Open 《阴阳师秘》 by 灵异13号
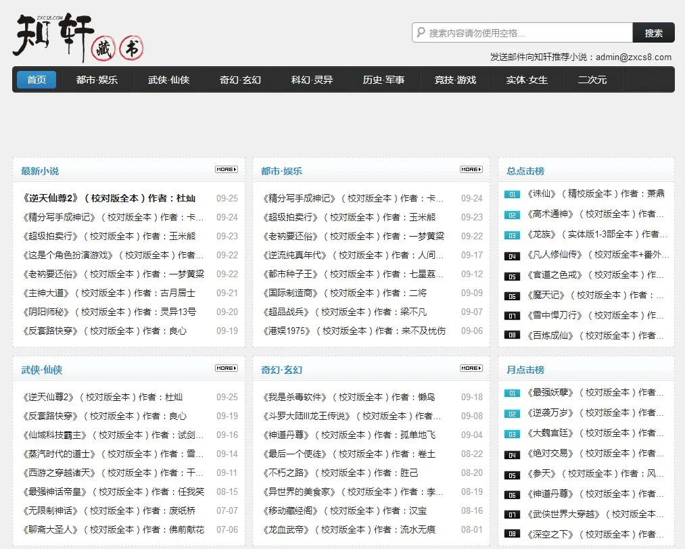The image size is (685, 549). tap(109, 312)
